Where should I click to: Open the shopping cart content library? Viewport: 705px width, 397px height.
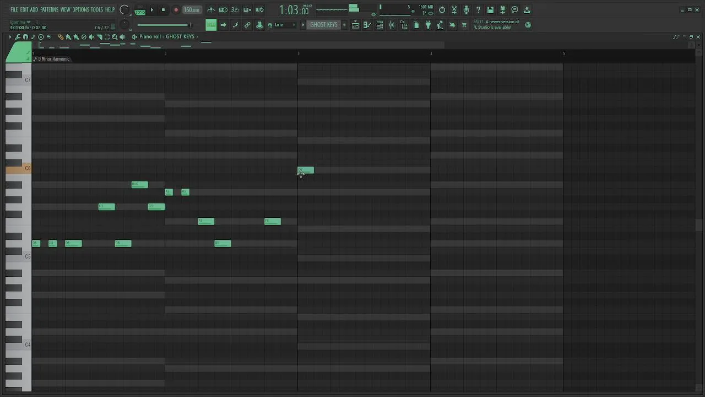[x=464, y=25]
